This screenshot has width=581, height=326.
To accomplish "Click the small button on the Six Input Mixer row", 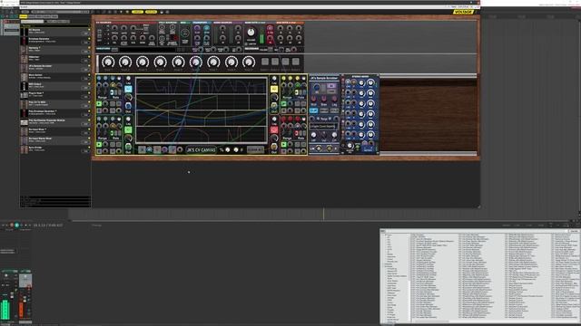I will (x=85, y=133).
